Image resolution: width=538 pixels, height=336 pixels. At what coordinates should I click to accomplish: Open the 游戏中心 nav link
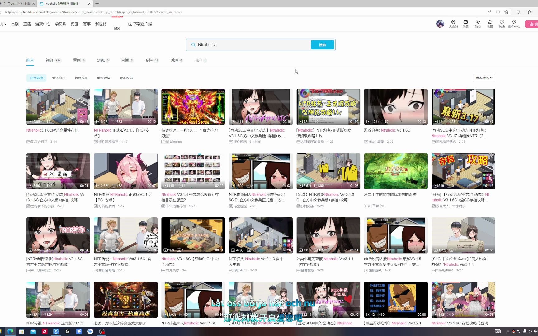(x=43, y=24)
